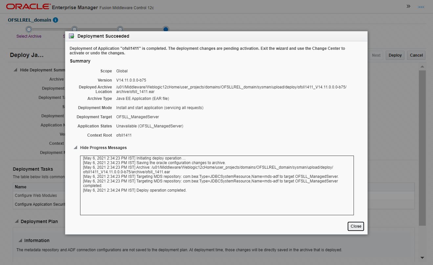Click the Deployment Succeeded dialog icon
Image resolution: width=433 pixels, height=265 pixels.
(72, 36)
